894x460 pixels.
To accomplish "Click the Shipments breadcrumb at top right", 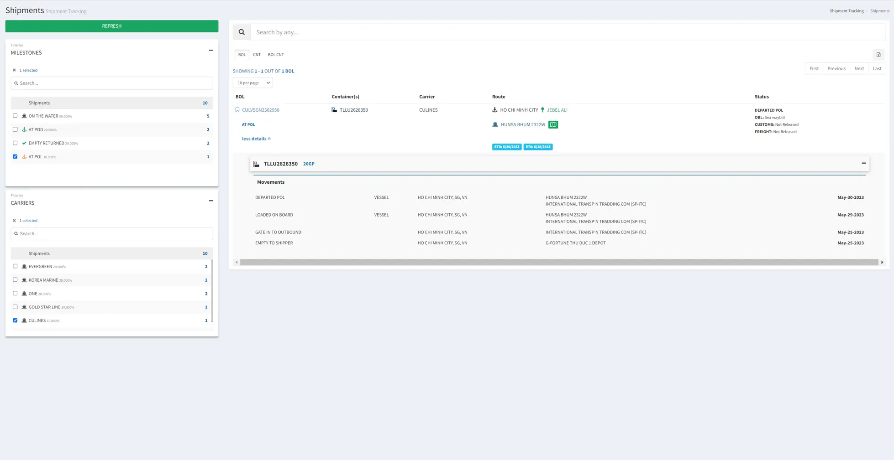I will pos(879,11).
